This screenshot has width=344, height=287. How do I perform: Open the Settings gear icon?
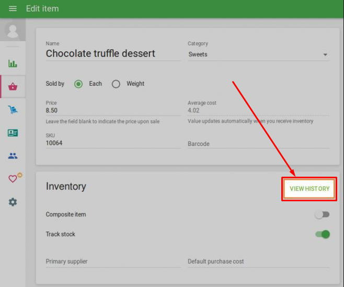point(13,202)
